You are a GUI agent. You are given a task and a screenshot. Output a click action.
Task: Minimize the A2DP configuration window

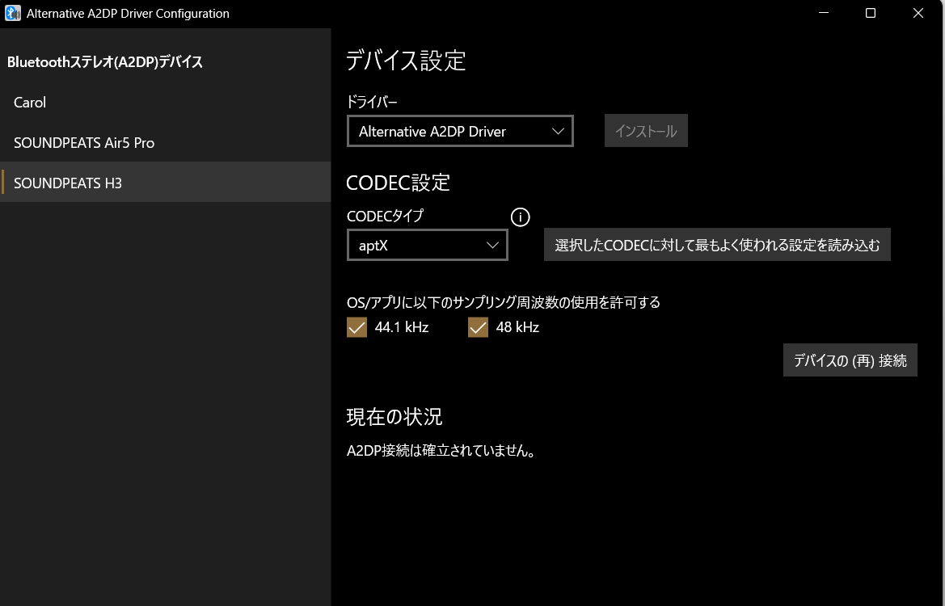pyautogui.click(x=823, y=13)
